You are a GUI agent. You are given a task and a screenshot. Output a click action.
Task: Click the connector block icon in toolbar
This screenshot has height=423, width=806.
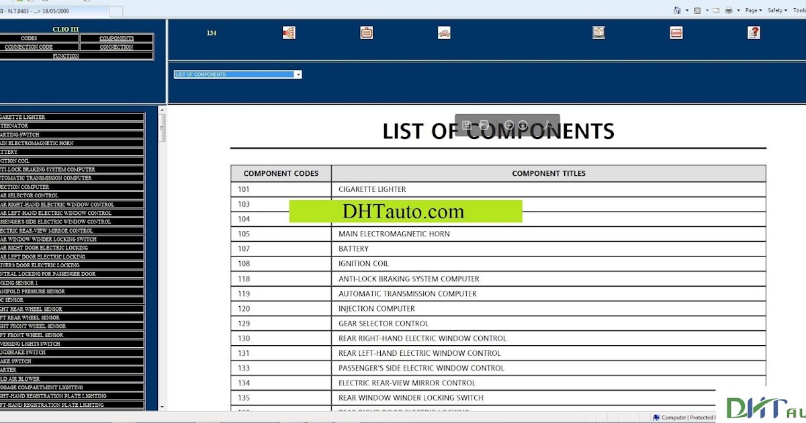click(367, 32)
